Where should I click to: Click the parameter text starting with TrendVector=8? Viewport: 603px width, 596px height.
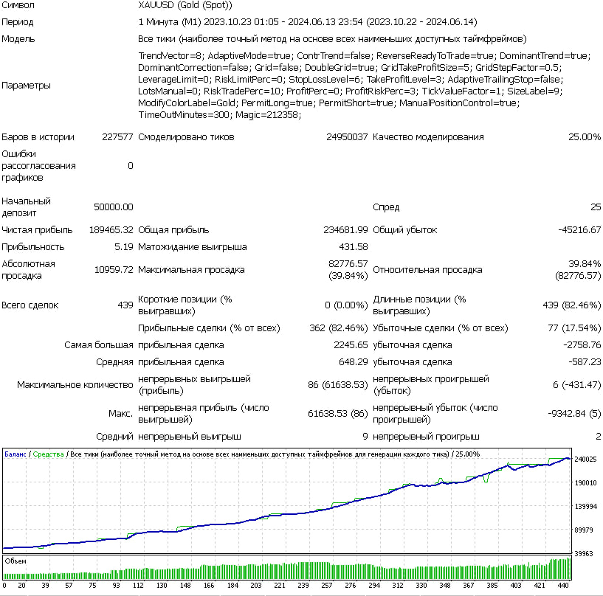[170, 55]
